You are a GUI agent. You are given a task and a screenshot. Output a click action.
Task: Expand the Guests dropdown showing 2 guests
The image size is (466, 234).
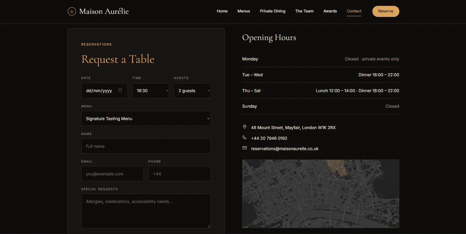192,91
